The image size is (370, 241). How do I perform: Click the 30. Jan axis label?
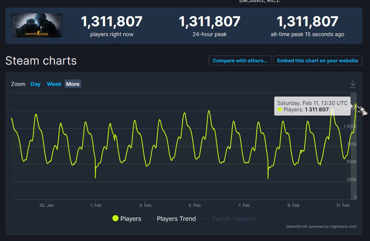coord(46,205)
